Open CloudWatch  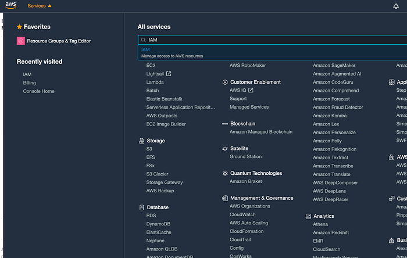point(242,214)
